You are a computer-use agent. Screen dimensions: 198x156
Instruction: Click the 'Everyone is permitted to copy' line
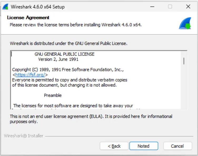click(x=70, y=80)
